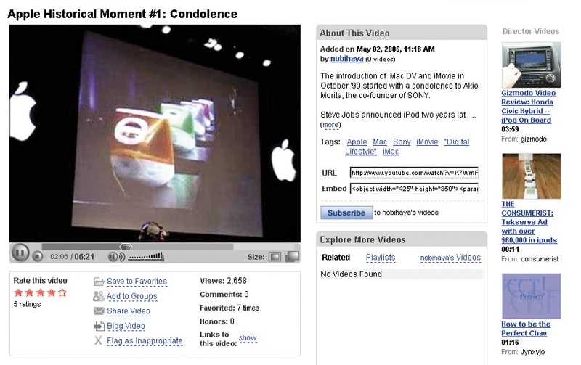Click the Save to Favorites folder icon
581x365 pixels.
pyautogui.click(x=99, y=282)
